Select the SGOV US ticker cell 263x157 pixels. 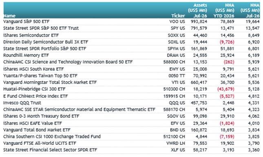[176, 116]
